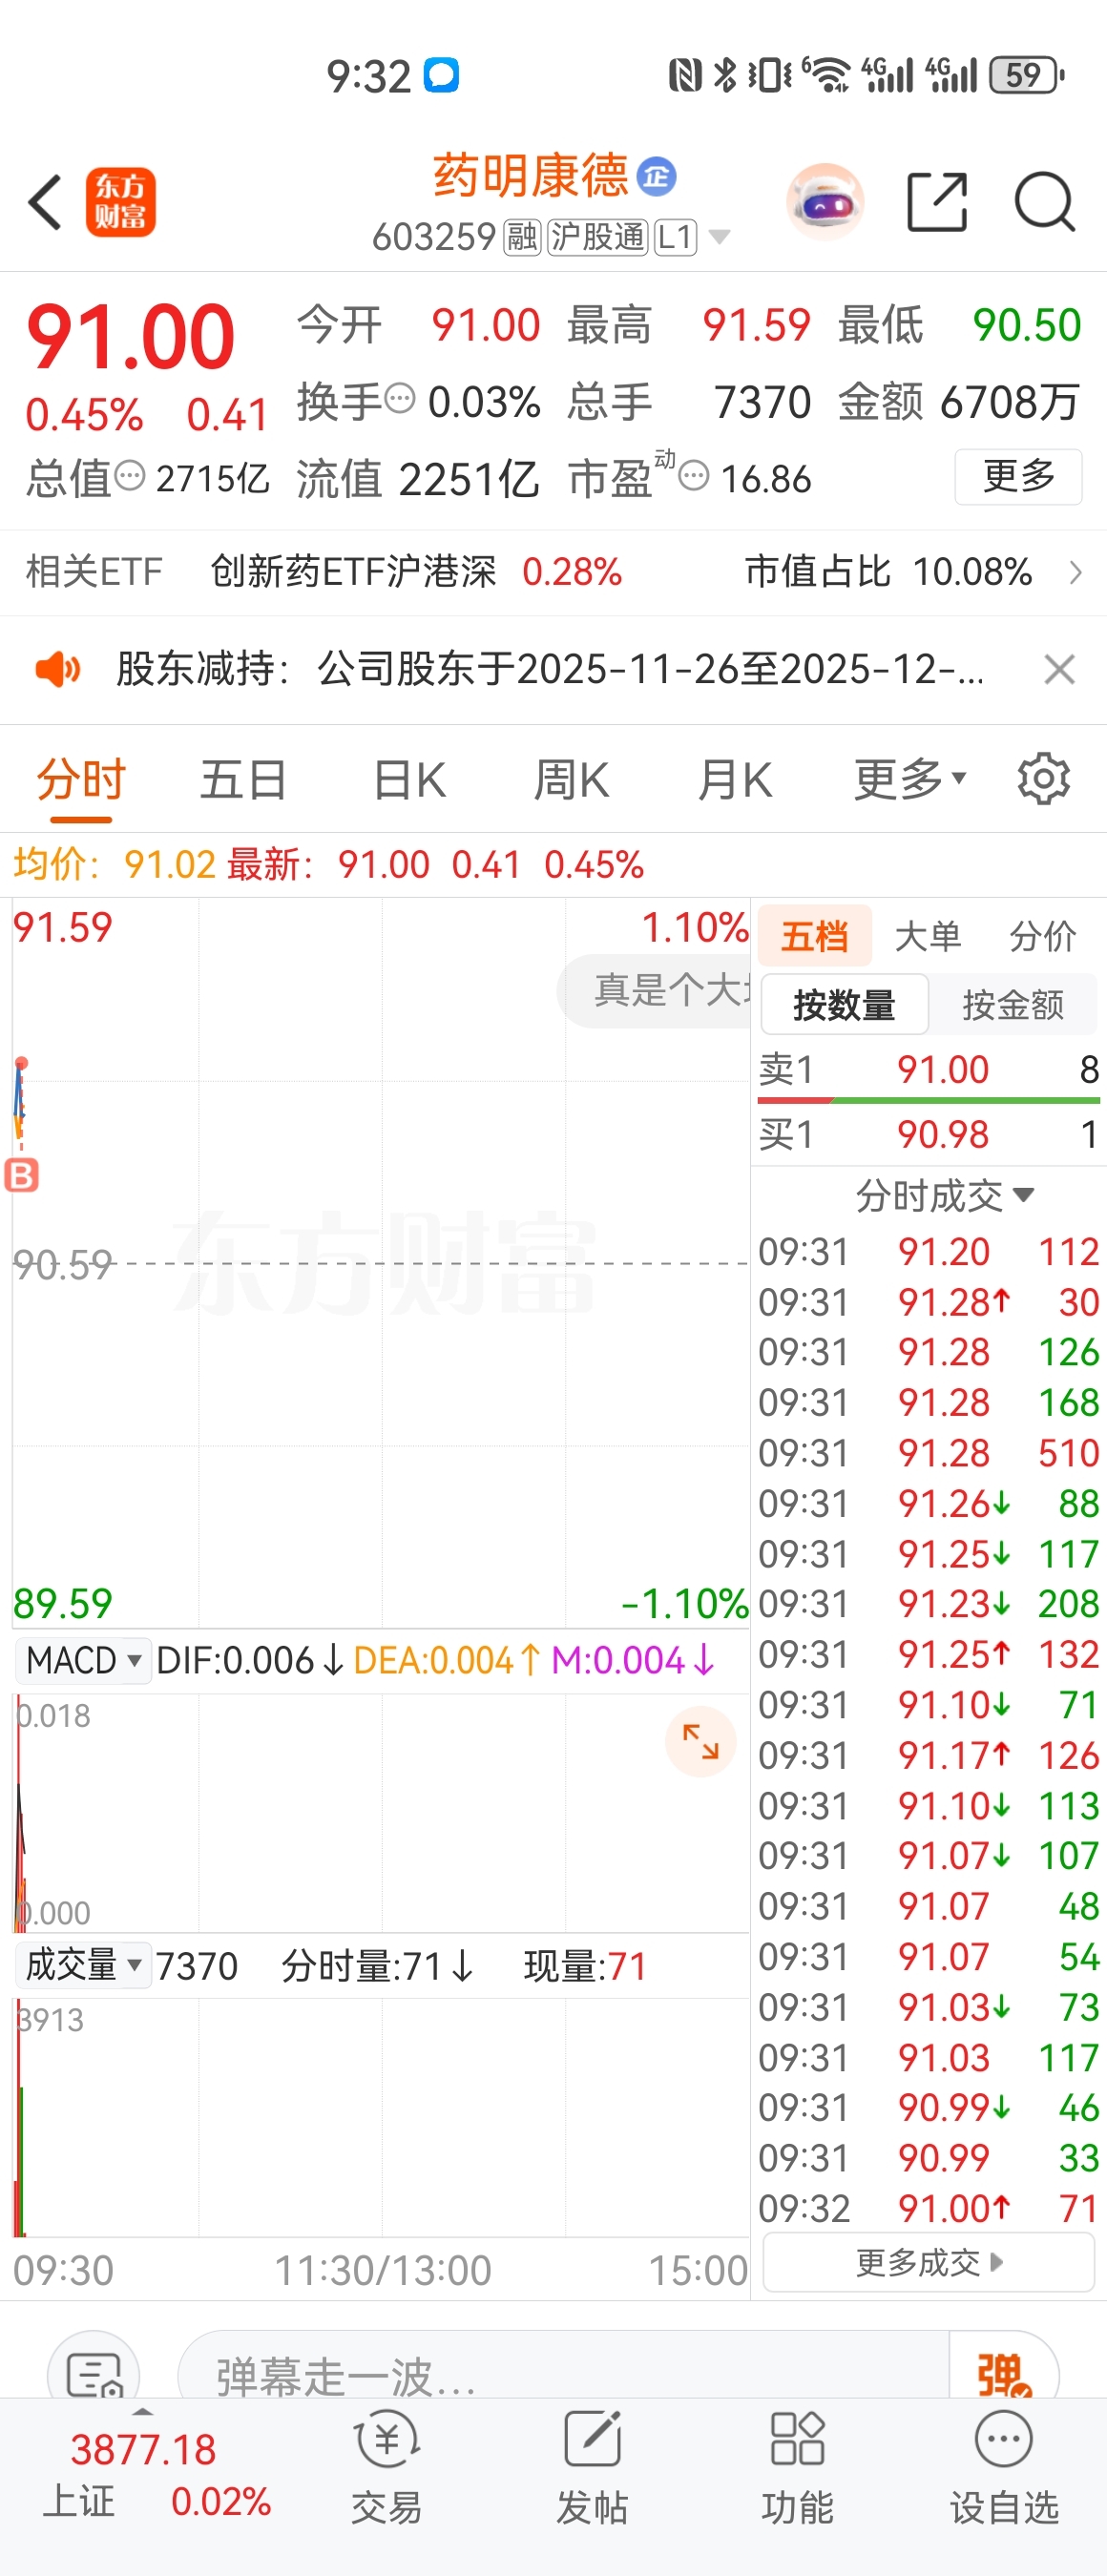1107x2576 pixels.
Task: Tap the share/export icon
Action: pyautogui.click(x=937, y=202)
